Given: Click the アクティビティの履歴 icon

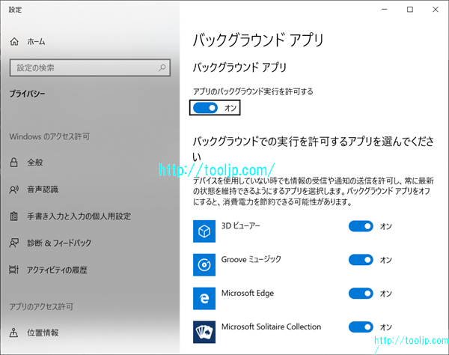Looking at the screenshot, I should tap(13, 270).
